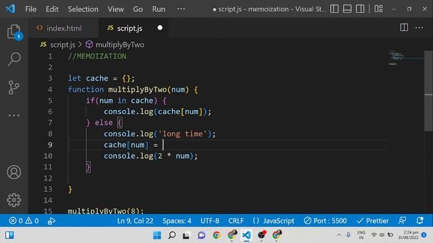Click multiplyByTwo in the breadcrumb
Image resolution: width=433 pixels, height=243 pixels.
tap(120, 45)
